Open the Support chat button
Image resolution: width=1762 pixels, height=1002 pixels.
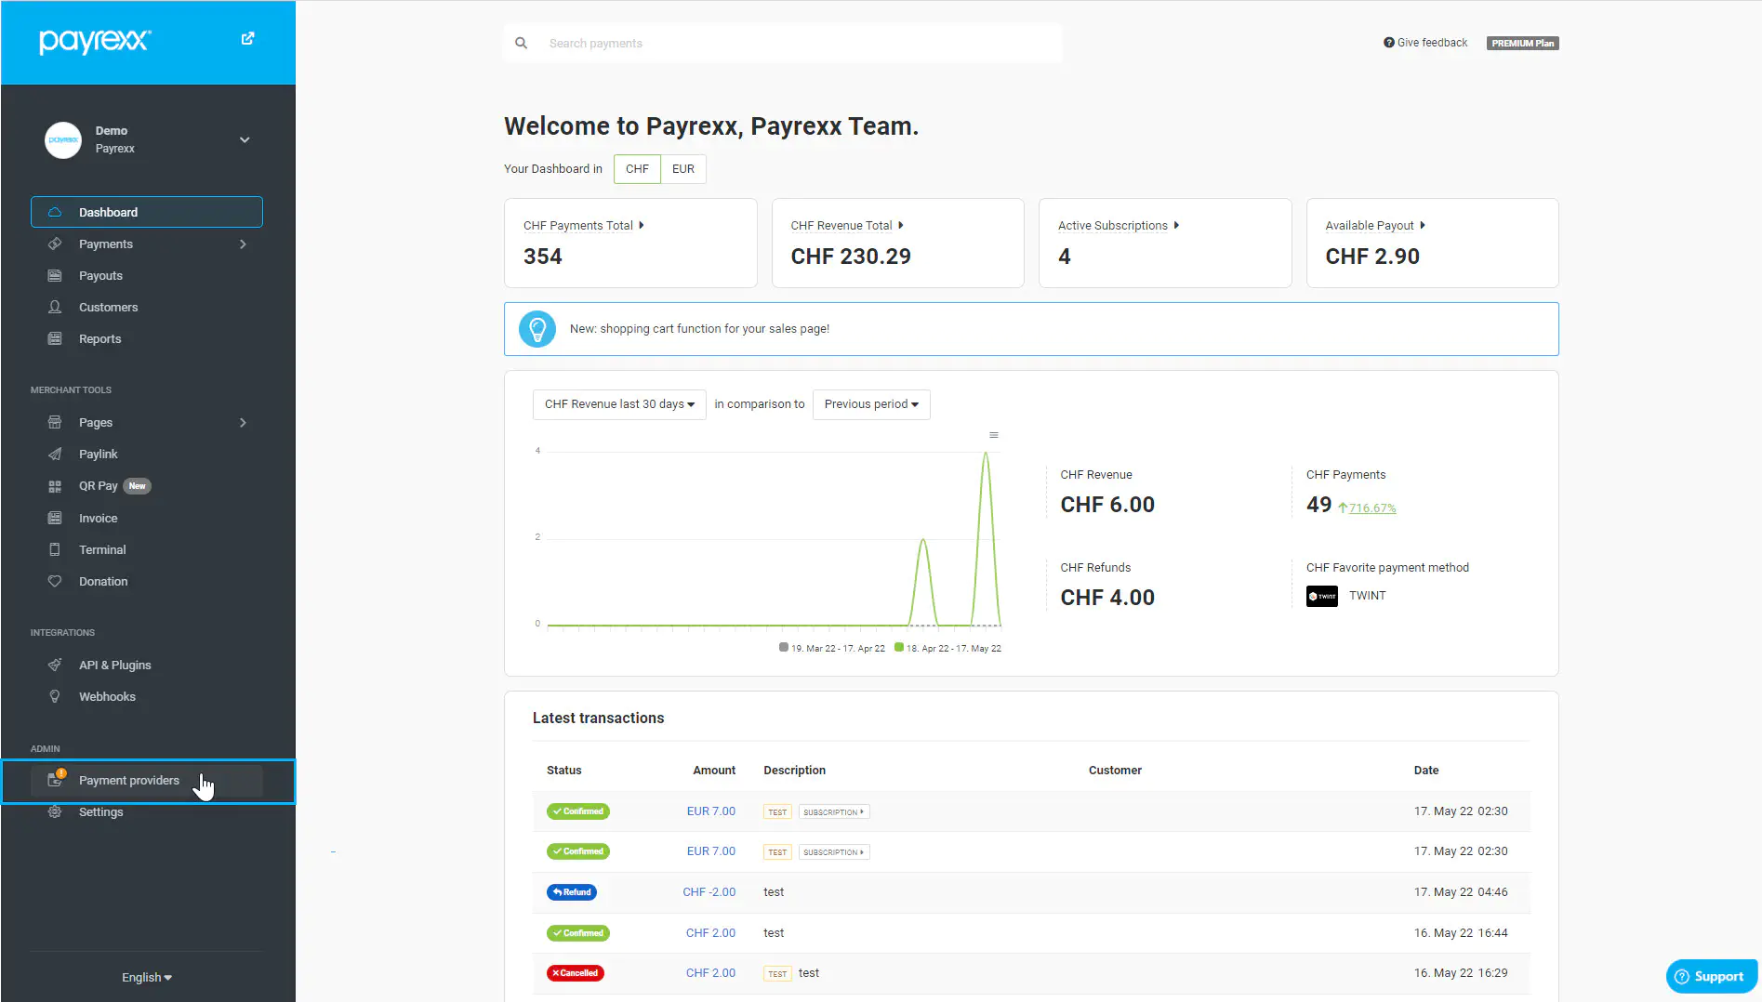pos(1710,976)
